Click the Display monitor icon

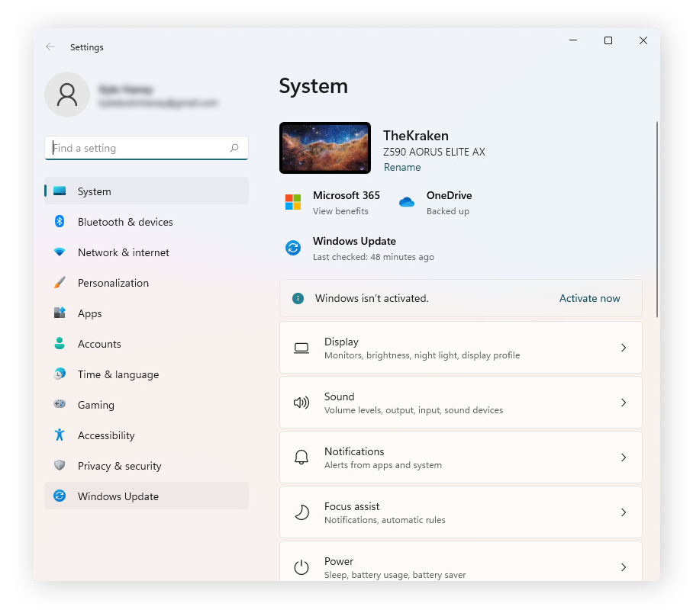[301, 348]
